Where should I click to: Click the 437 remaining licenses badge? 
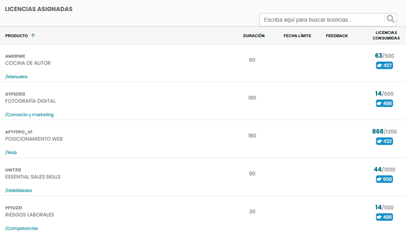(x=384, y=65)
